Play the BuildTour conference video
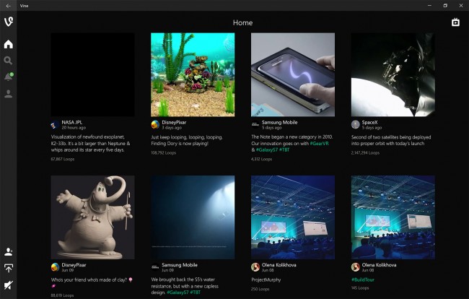469x299 pixels. [393, 217]
